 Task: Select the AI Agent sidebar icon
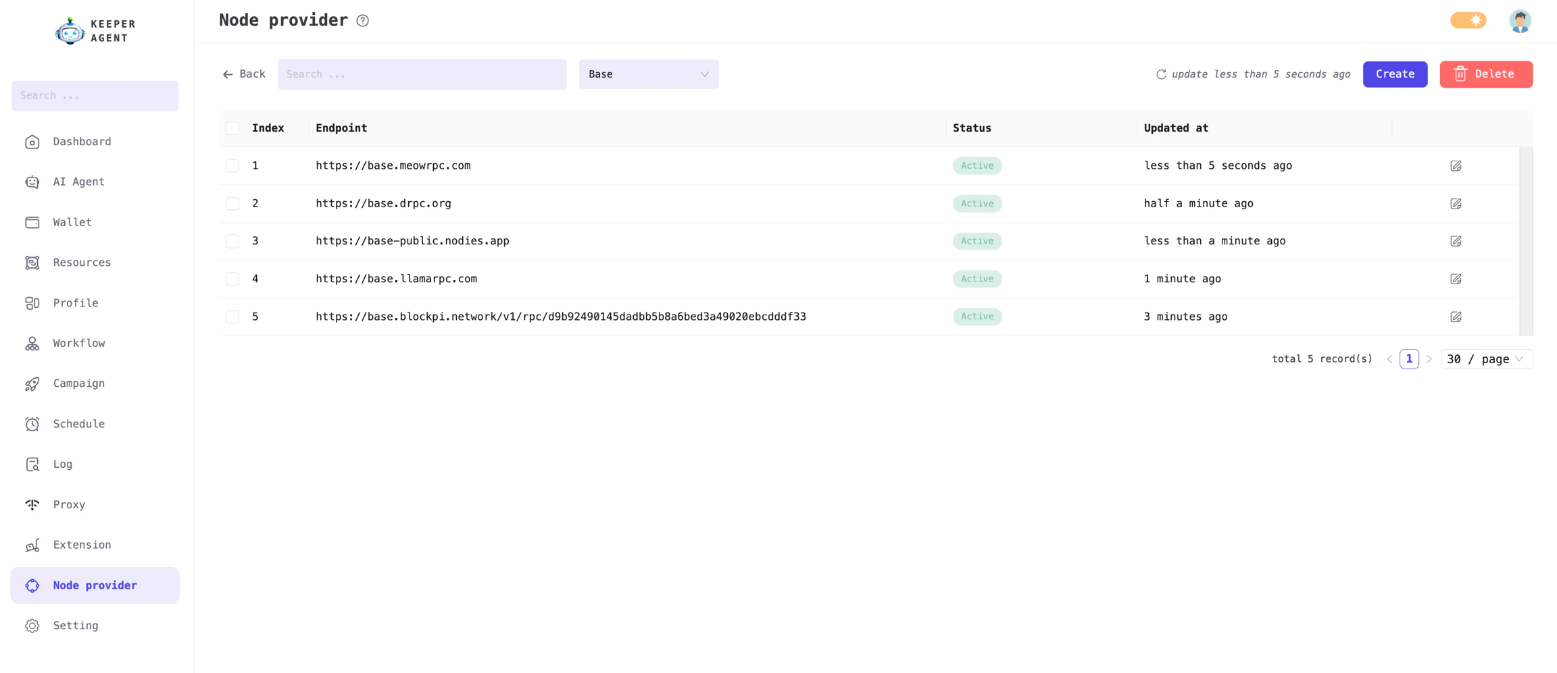(x=32, y=182)
